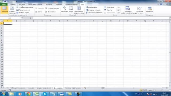Viewport: 171px width, 96px height.
Task: Click the insert new worksheet tab icon
Action: tap(85, 88)
